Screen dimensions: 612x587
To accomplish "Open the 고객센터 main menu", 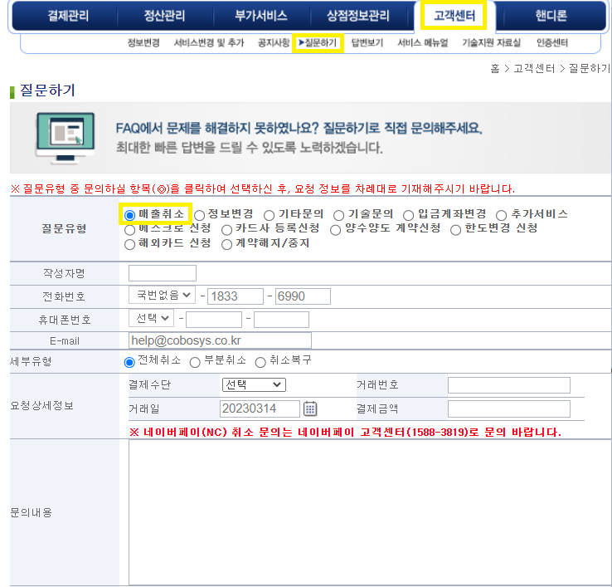I will point(454,16).
